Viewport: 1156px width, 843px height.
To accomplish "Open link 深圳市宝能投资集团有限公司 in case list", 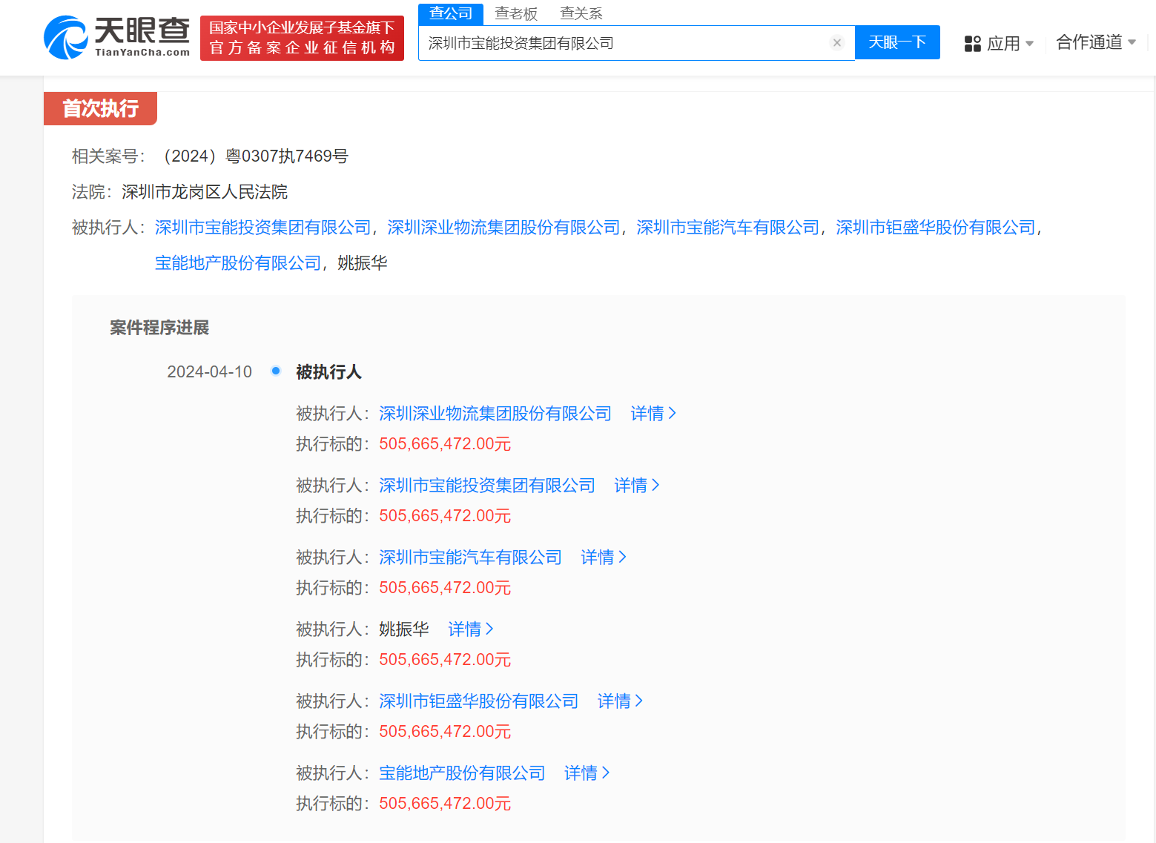I will click(x=262, y=228).
